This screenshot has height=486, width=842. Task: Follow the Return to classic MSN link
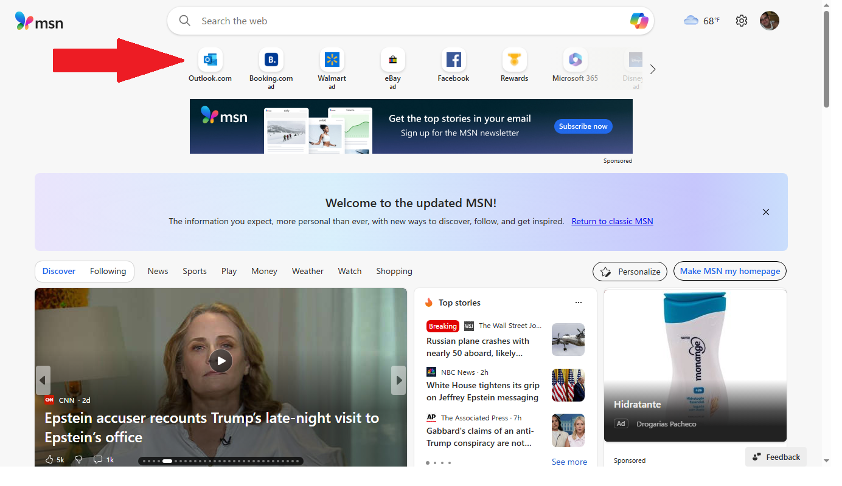[613, 221]
